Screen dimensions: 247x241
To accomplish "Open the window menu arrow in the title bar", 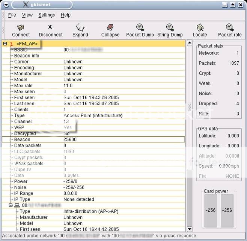I will (x=6, y=5).
